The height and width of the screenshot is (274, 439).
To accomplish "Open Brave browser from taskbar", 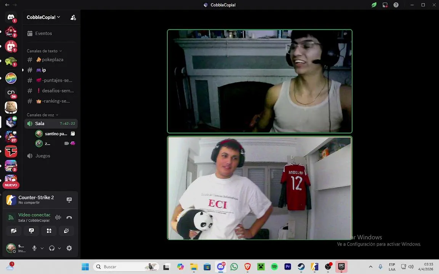I will 247,267.
